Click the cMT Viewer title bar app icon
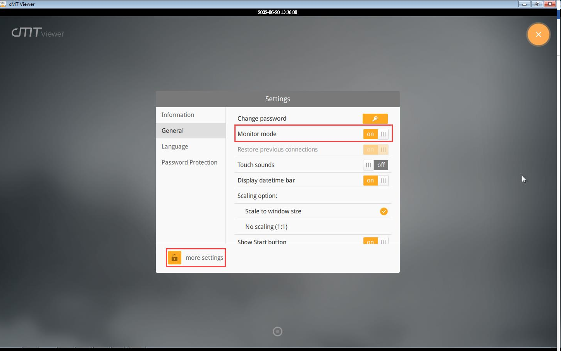The width and height of the screenshot is (561, 351). pos(3,4)
